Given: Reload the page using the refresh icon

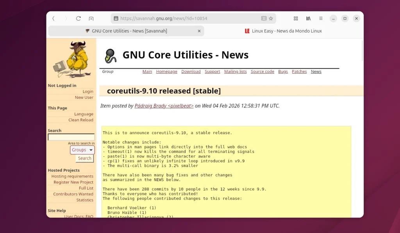Looking at the screenshot, I should (78, 18).
